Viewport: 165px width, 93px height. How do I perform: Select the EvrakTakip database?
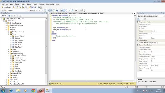pyautogui.click(x=13, y=80)
